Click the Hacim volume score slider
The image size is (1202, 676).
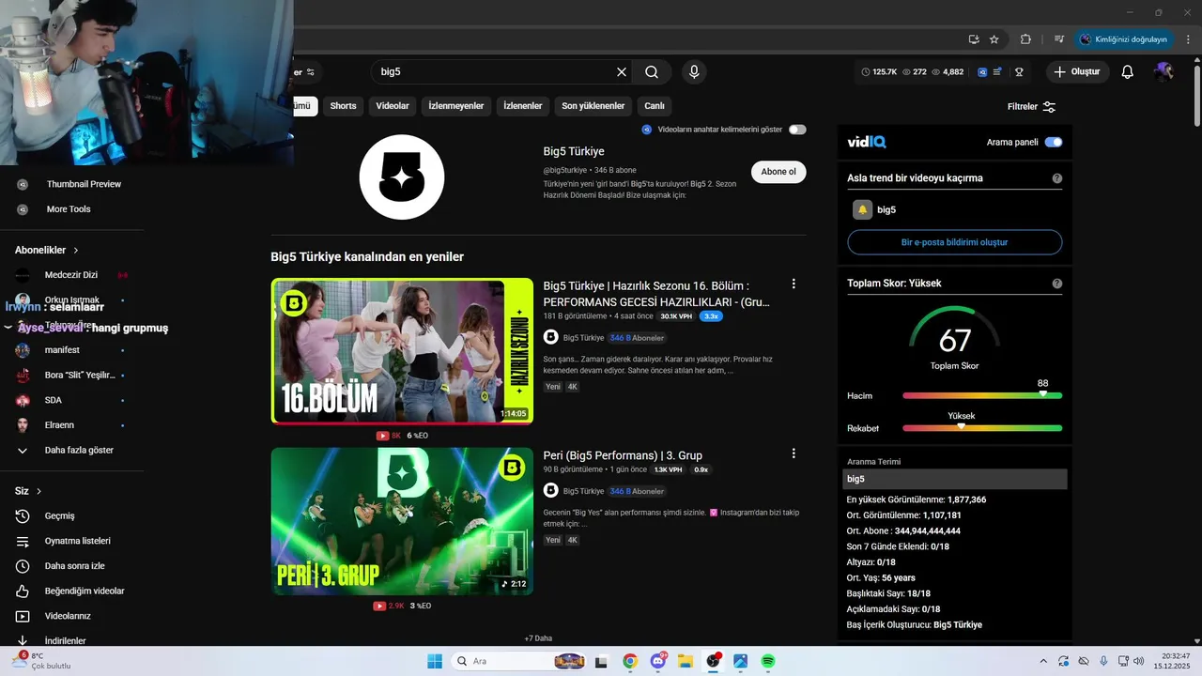[982, 395]
